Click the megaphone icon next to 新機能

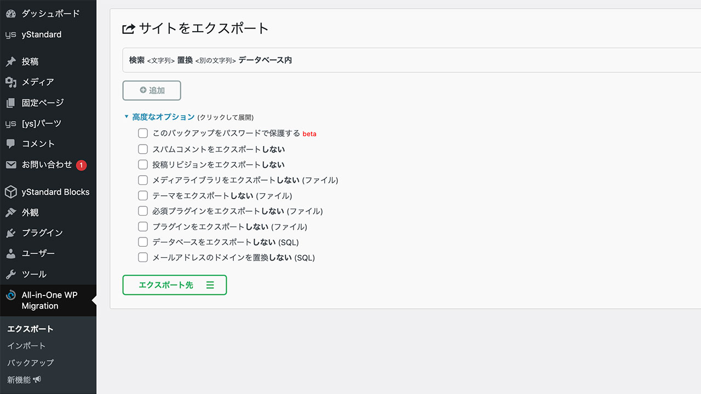coord(37,380)
